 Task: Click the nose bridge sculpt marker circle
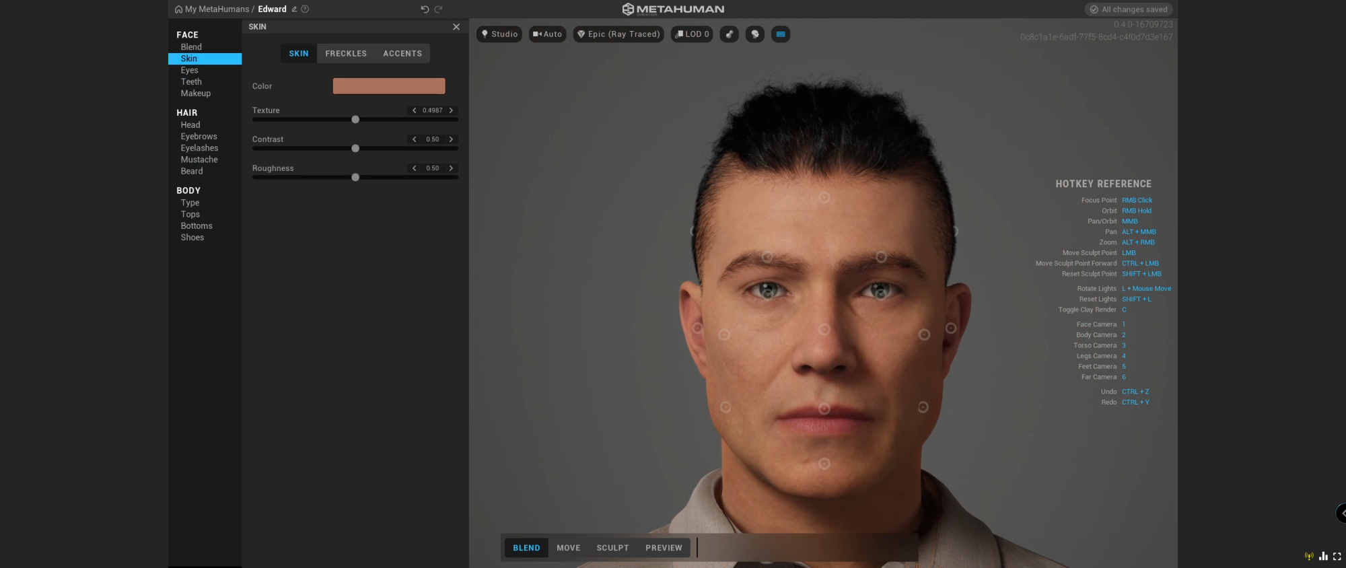(824, 329)
